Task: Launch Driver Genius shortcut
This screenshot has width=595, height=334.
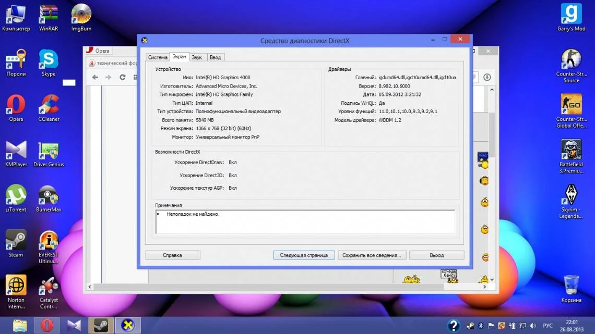Action: click(x=49, y=153)
